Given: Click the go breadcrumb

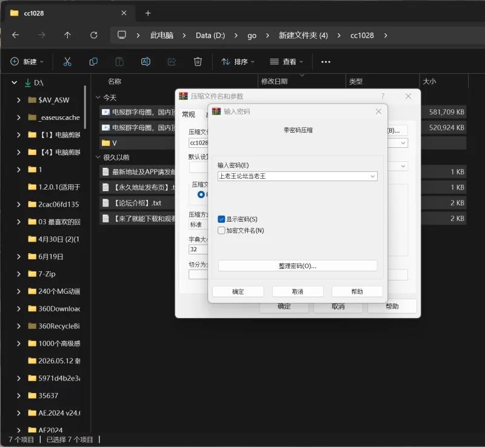Looking at the screenshot, I should (x=252, y=36).
